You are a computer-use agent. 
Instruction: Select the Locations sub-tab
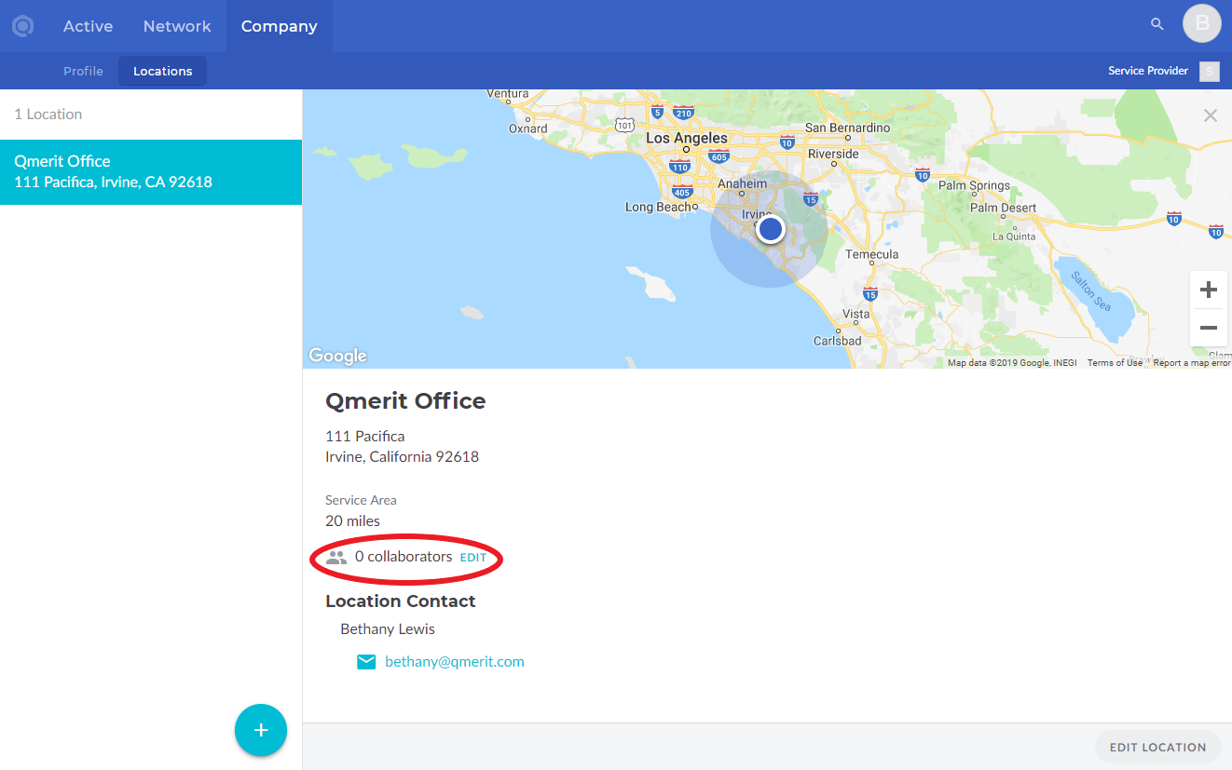(x=163, y=71)
